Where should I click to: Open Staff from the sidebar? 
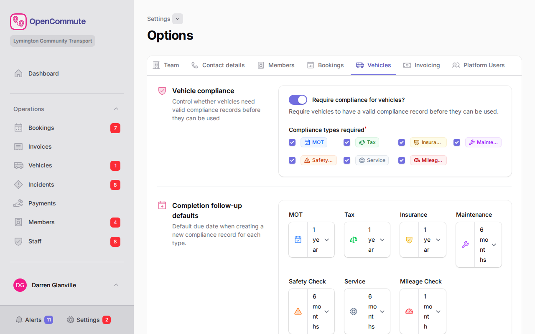(x=67, y=241)
